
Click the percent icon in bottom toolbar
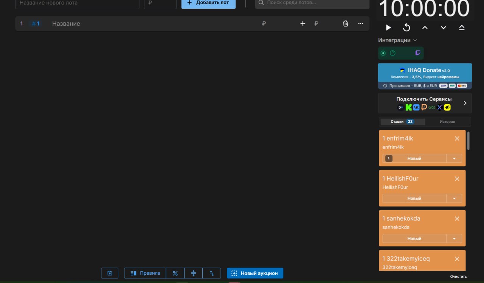pos(175,273)
